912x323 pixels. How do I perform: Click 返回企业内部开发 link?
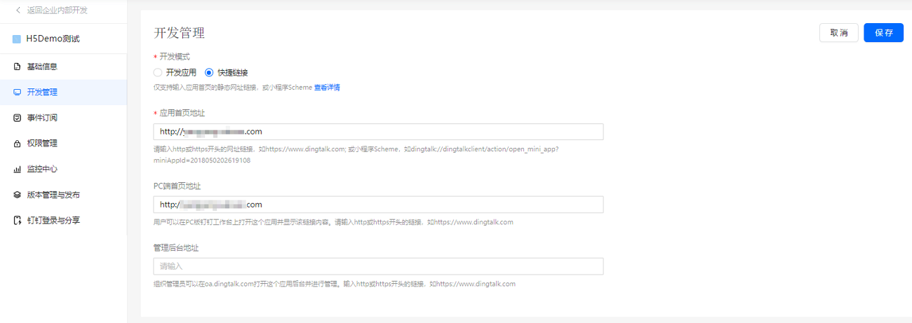[58, 11]
